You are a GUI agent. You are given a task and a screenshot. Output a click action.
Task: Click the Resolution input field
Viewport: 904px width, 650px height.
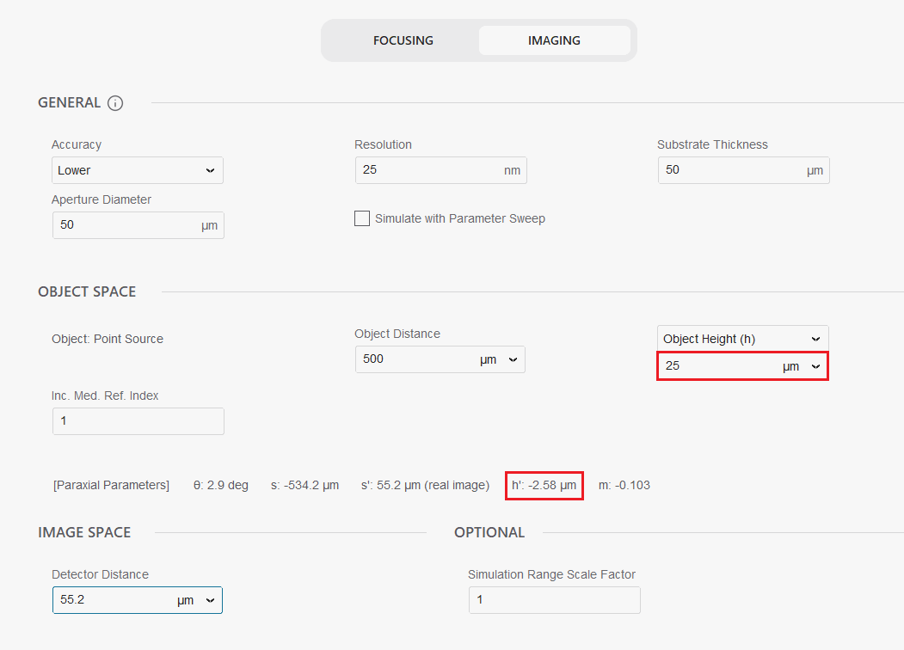pyautogui.click(x=428, y=170)
